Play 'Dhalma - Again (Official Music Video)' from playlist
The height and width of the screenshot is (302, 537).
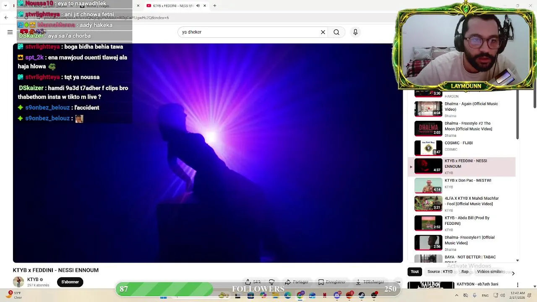461,109
